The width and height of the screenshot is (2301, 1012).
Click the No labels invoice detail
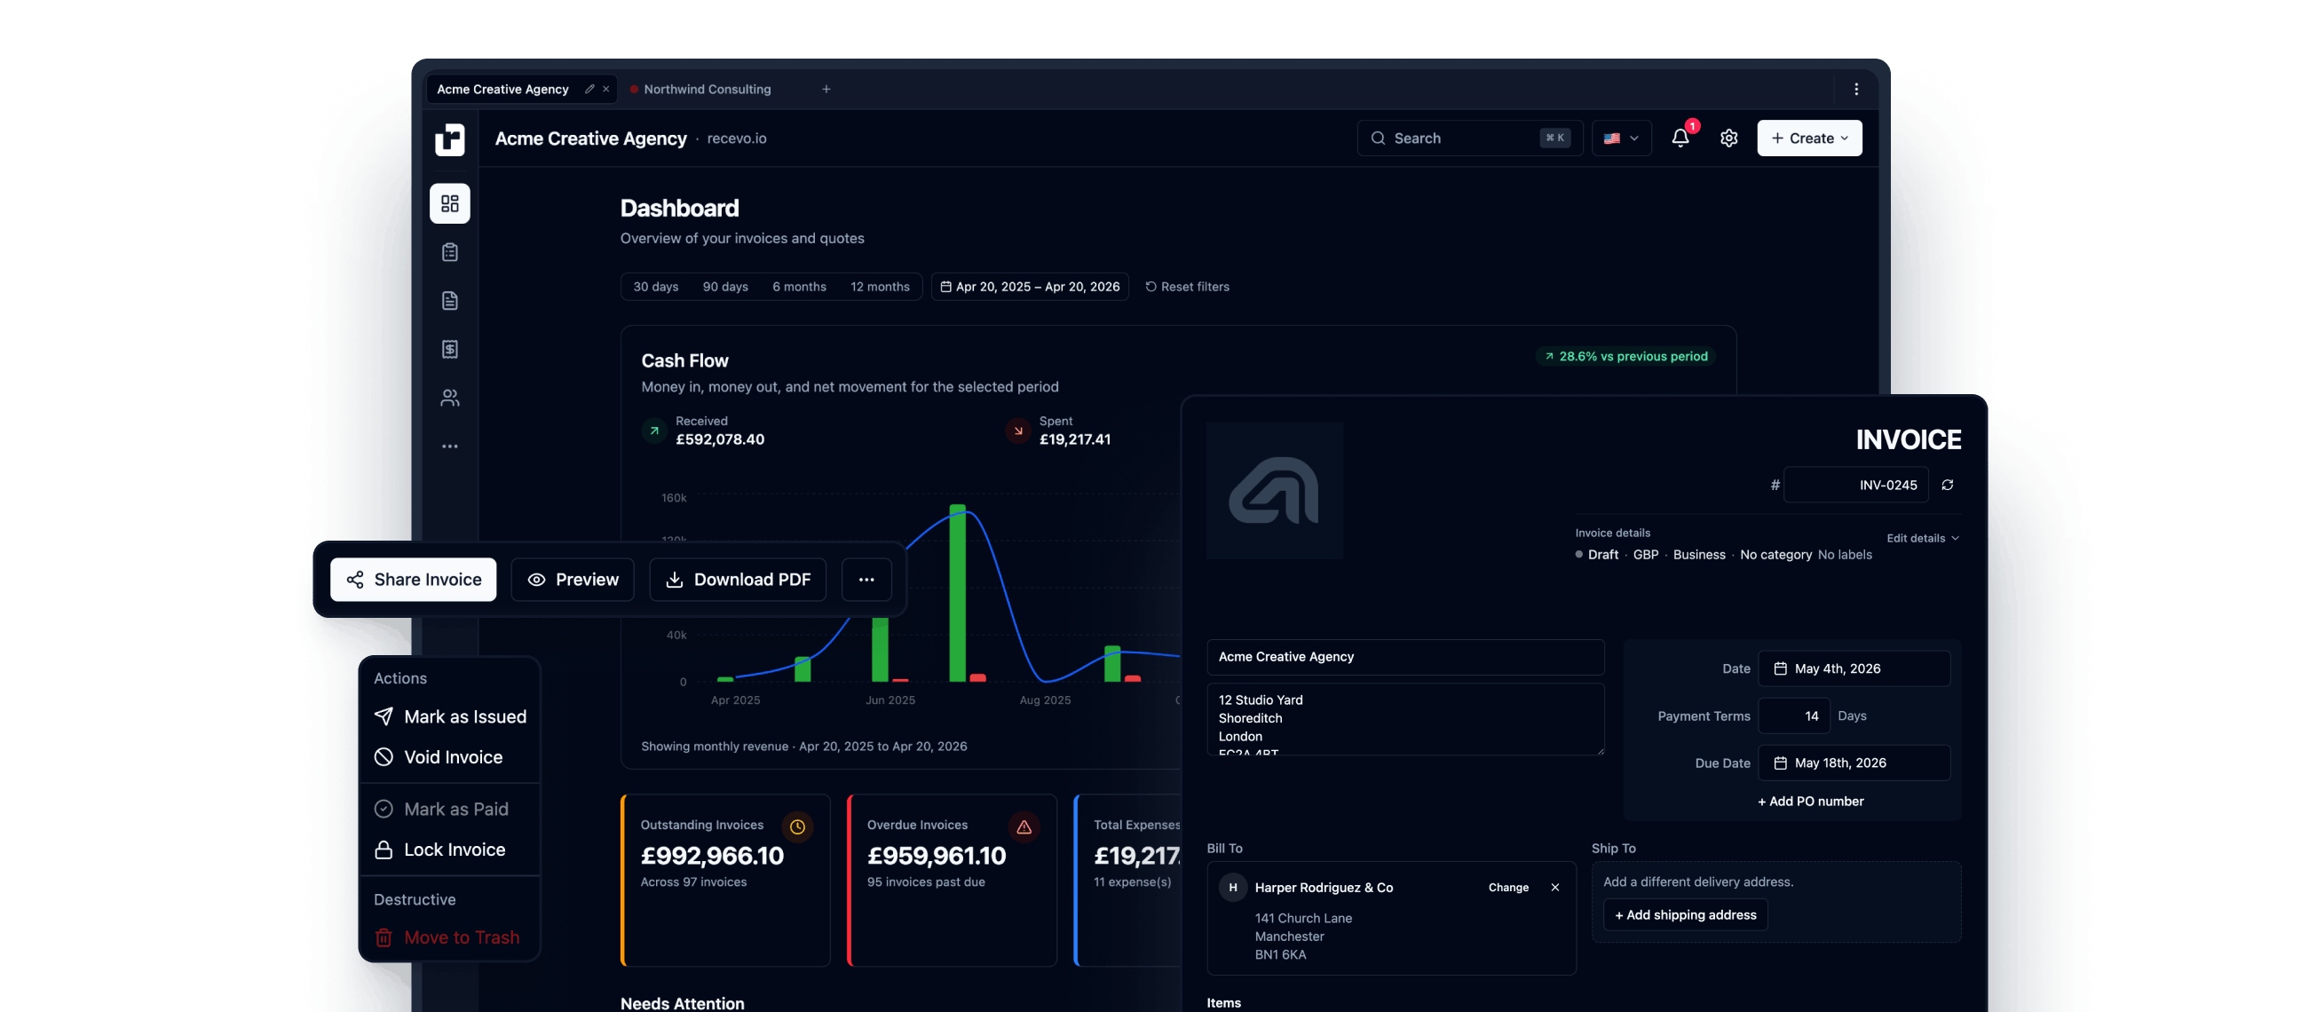tap(1844, 555)
